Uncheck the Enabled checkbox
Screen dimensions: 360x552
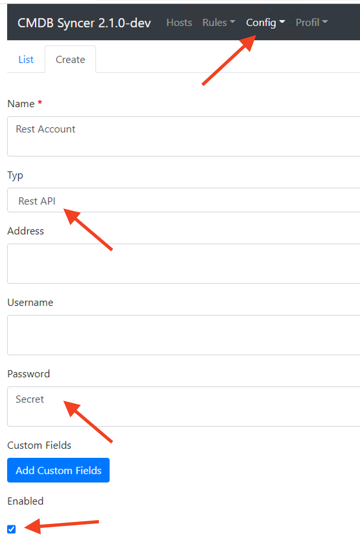point(11,529)
